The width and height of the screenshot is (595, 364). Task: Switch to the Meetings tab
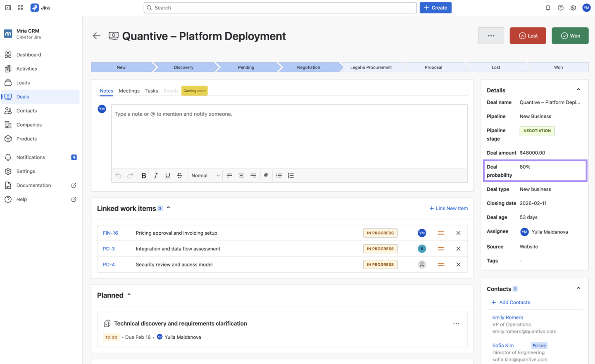pos(129,90)
